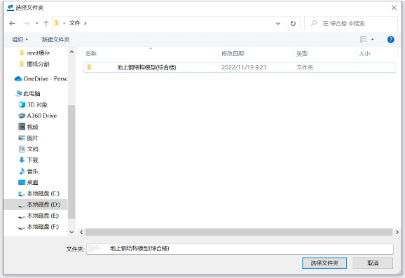Select 本地磁盘 (D:) drive

point(36,204)
